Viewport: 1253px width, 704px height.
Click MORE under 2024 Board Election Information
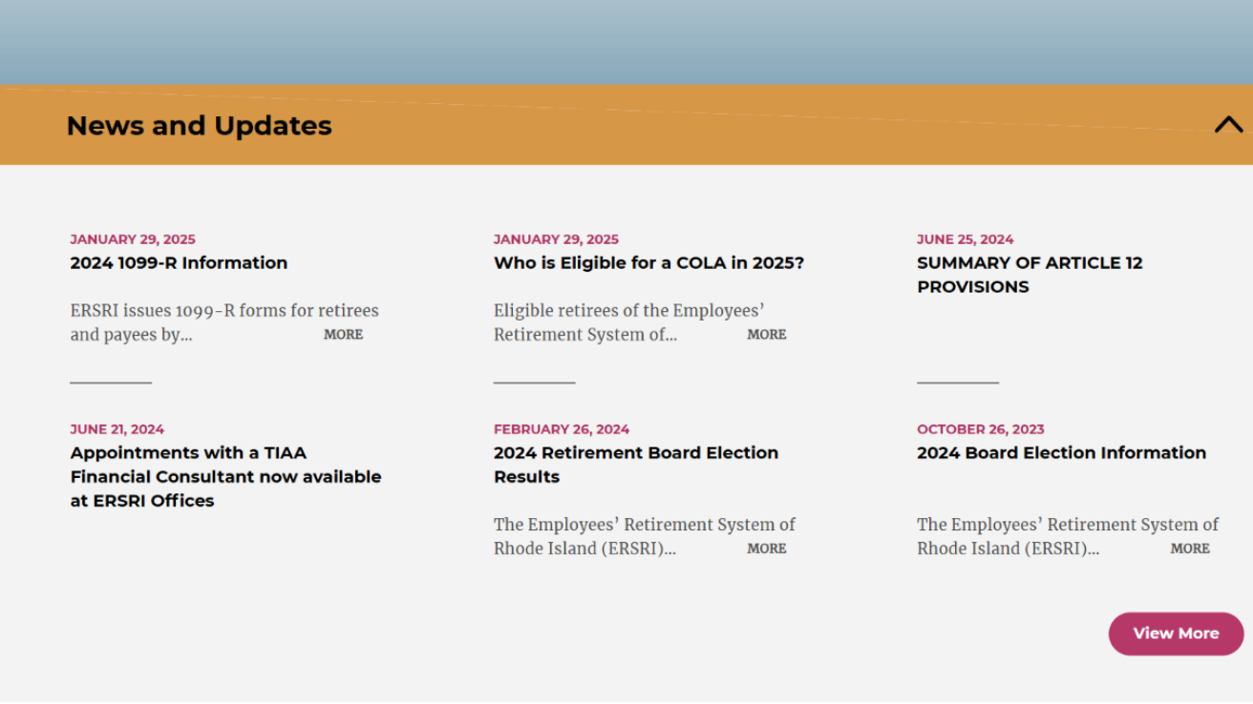[1189, 549]
